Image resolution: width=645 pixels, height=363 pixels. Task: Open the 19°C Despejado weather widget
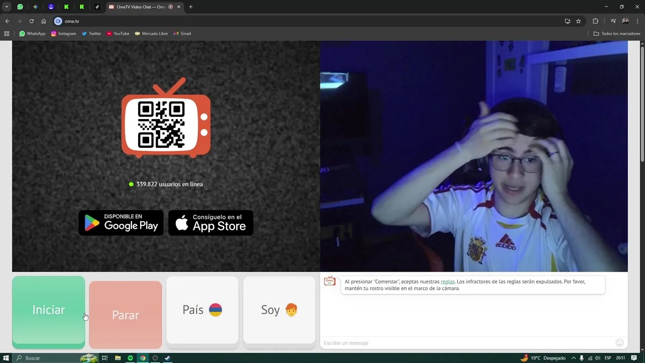click(543, 358)
